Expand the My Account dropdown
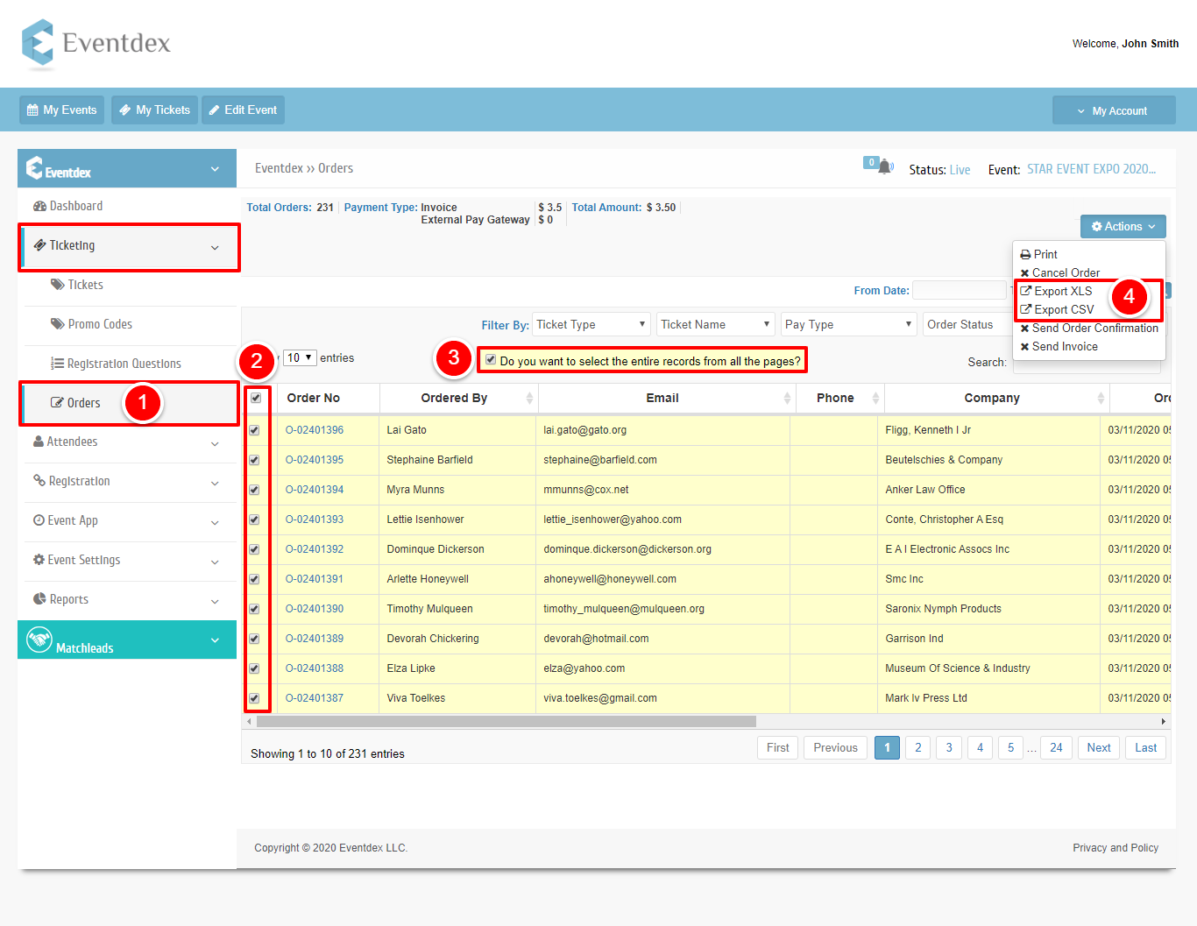This screenshot has width=1197, height=926. [x=1113, y=110]
